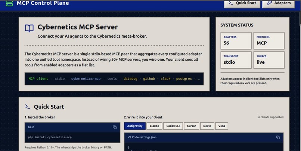
Task: Click the 'SYSTEM STATUS' heading
Action: [237, 25]
